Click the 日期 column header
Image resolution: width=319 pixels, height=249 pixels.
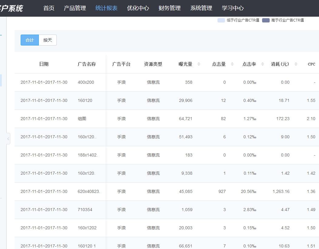44,64
